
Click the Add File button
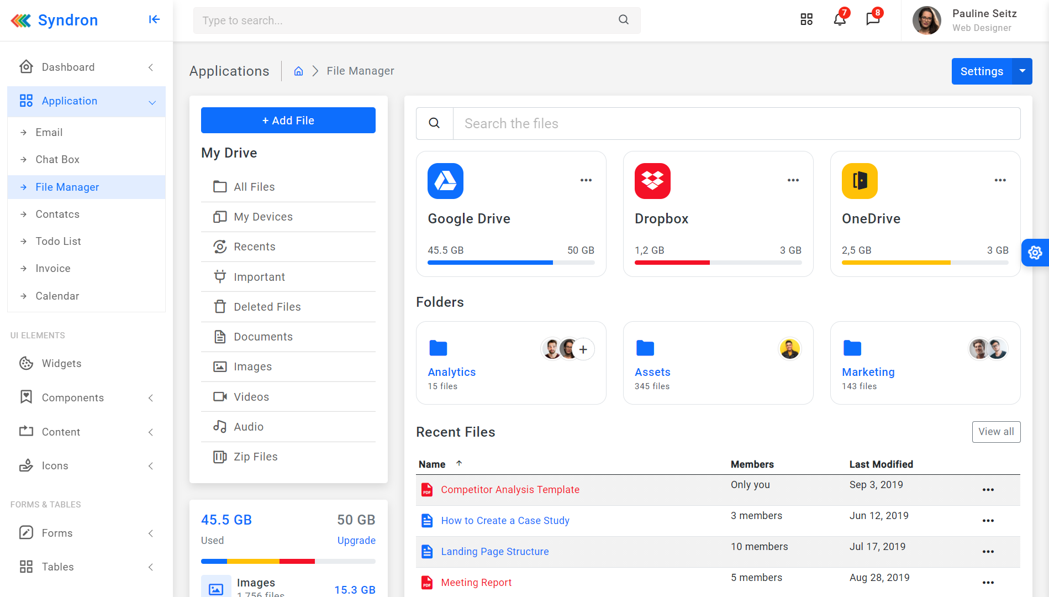coord(288,120)
